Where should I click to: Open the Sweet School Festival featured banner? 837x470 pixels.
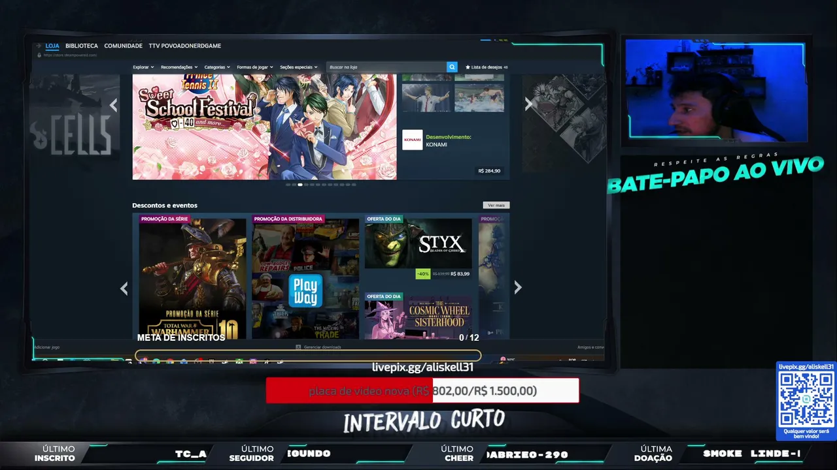264,127
